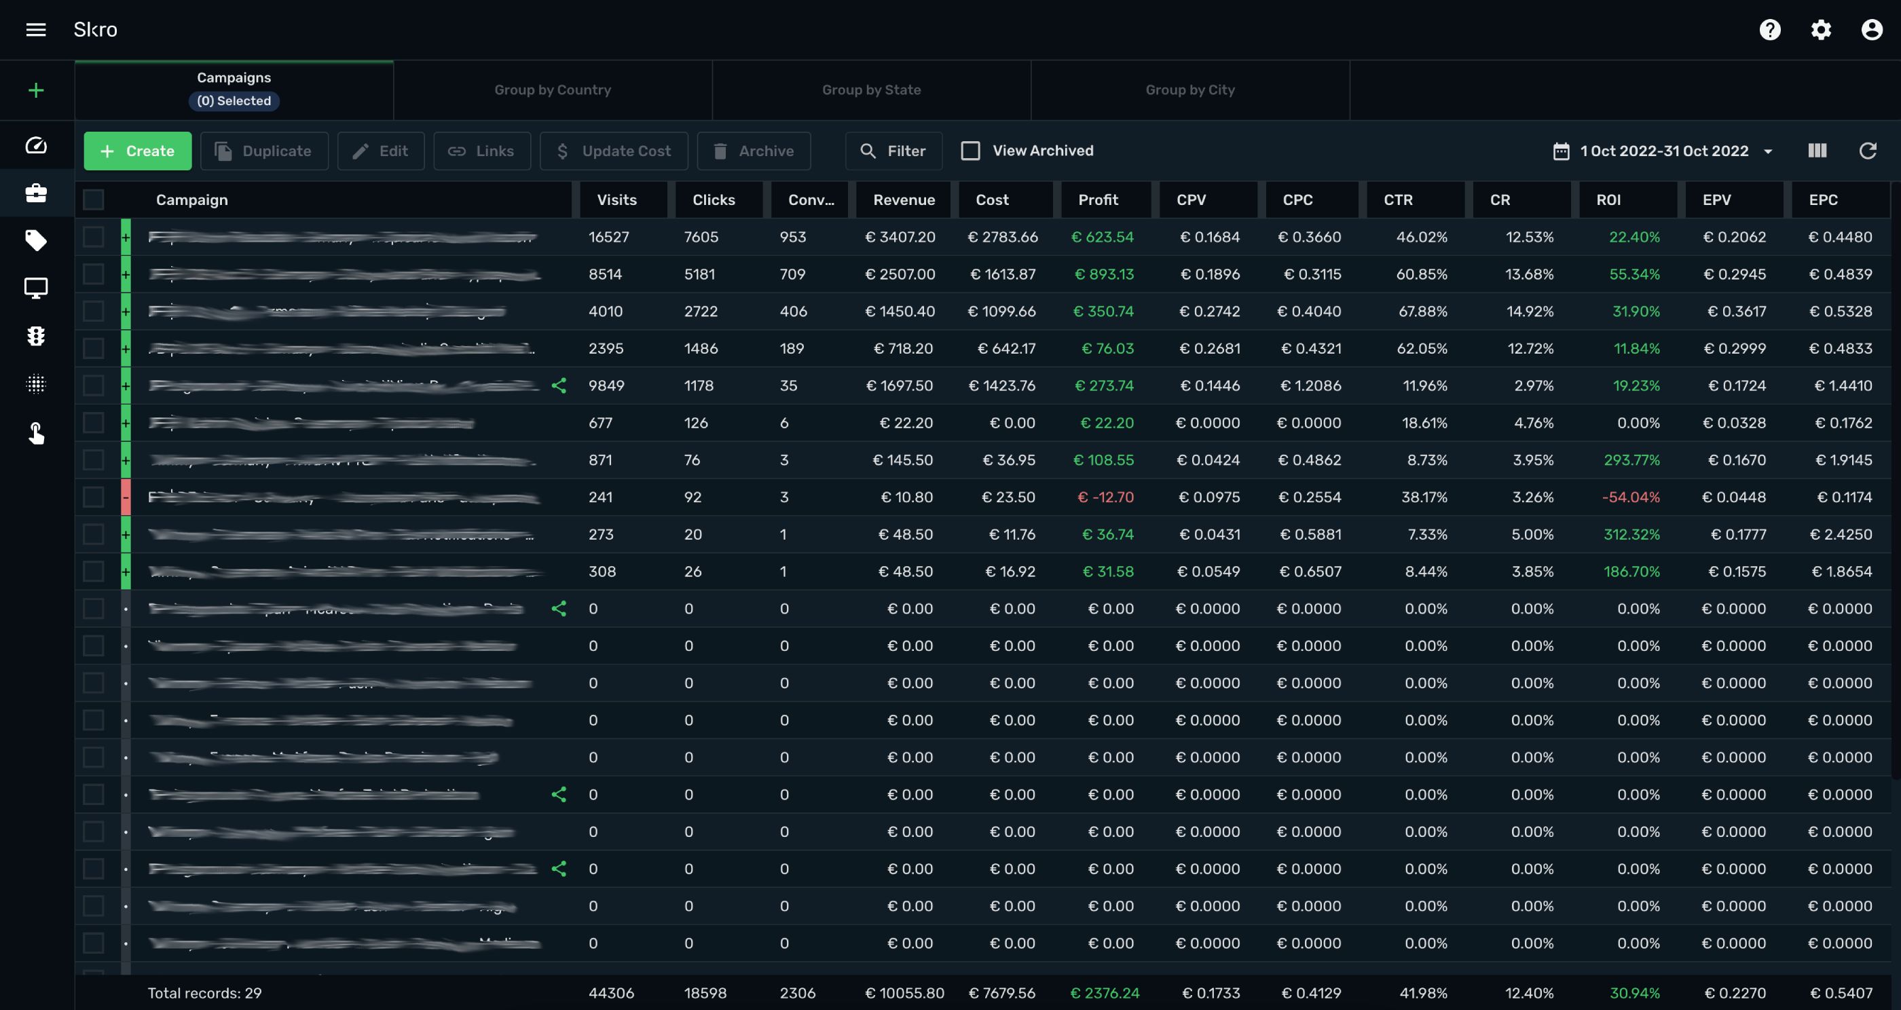Click the columns customization icon near the date picker
Image resolution: width=1901 pixels, height=1010 pixels.
[1817, 151]
